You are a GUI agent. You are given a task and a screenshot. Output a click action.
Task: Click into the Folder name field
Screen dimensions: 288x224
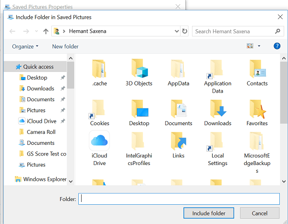[179, 199]
